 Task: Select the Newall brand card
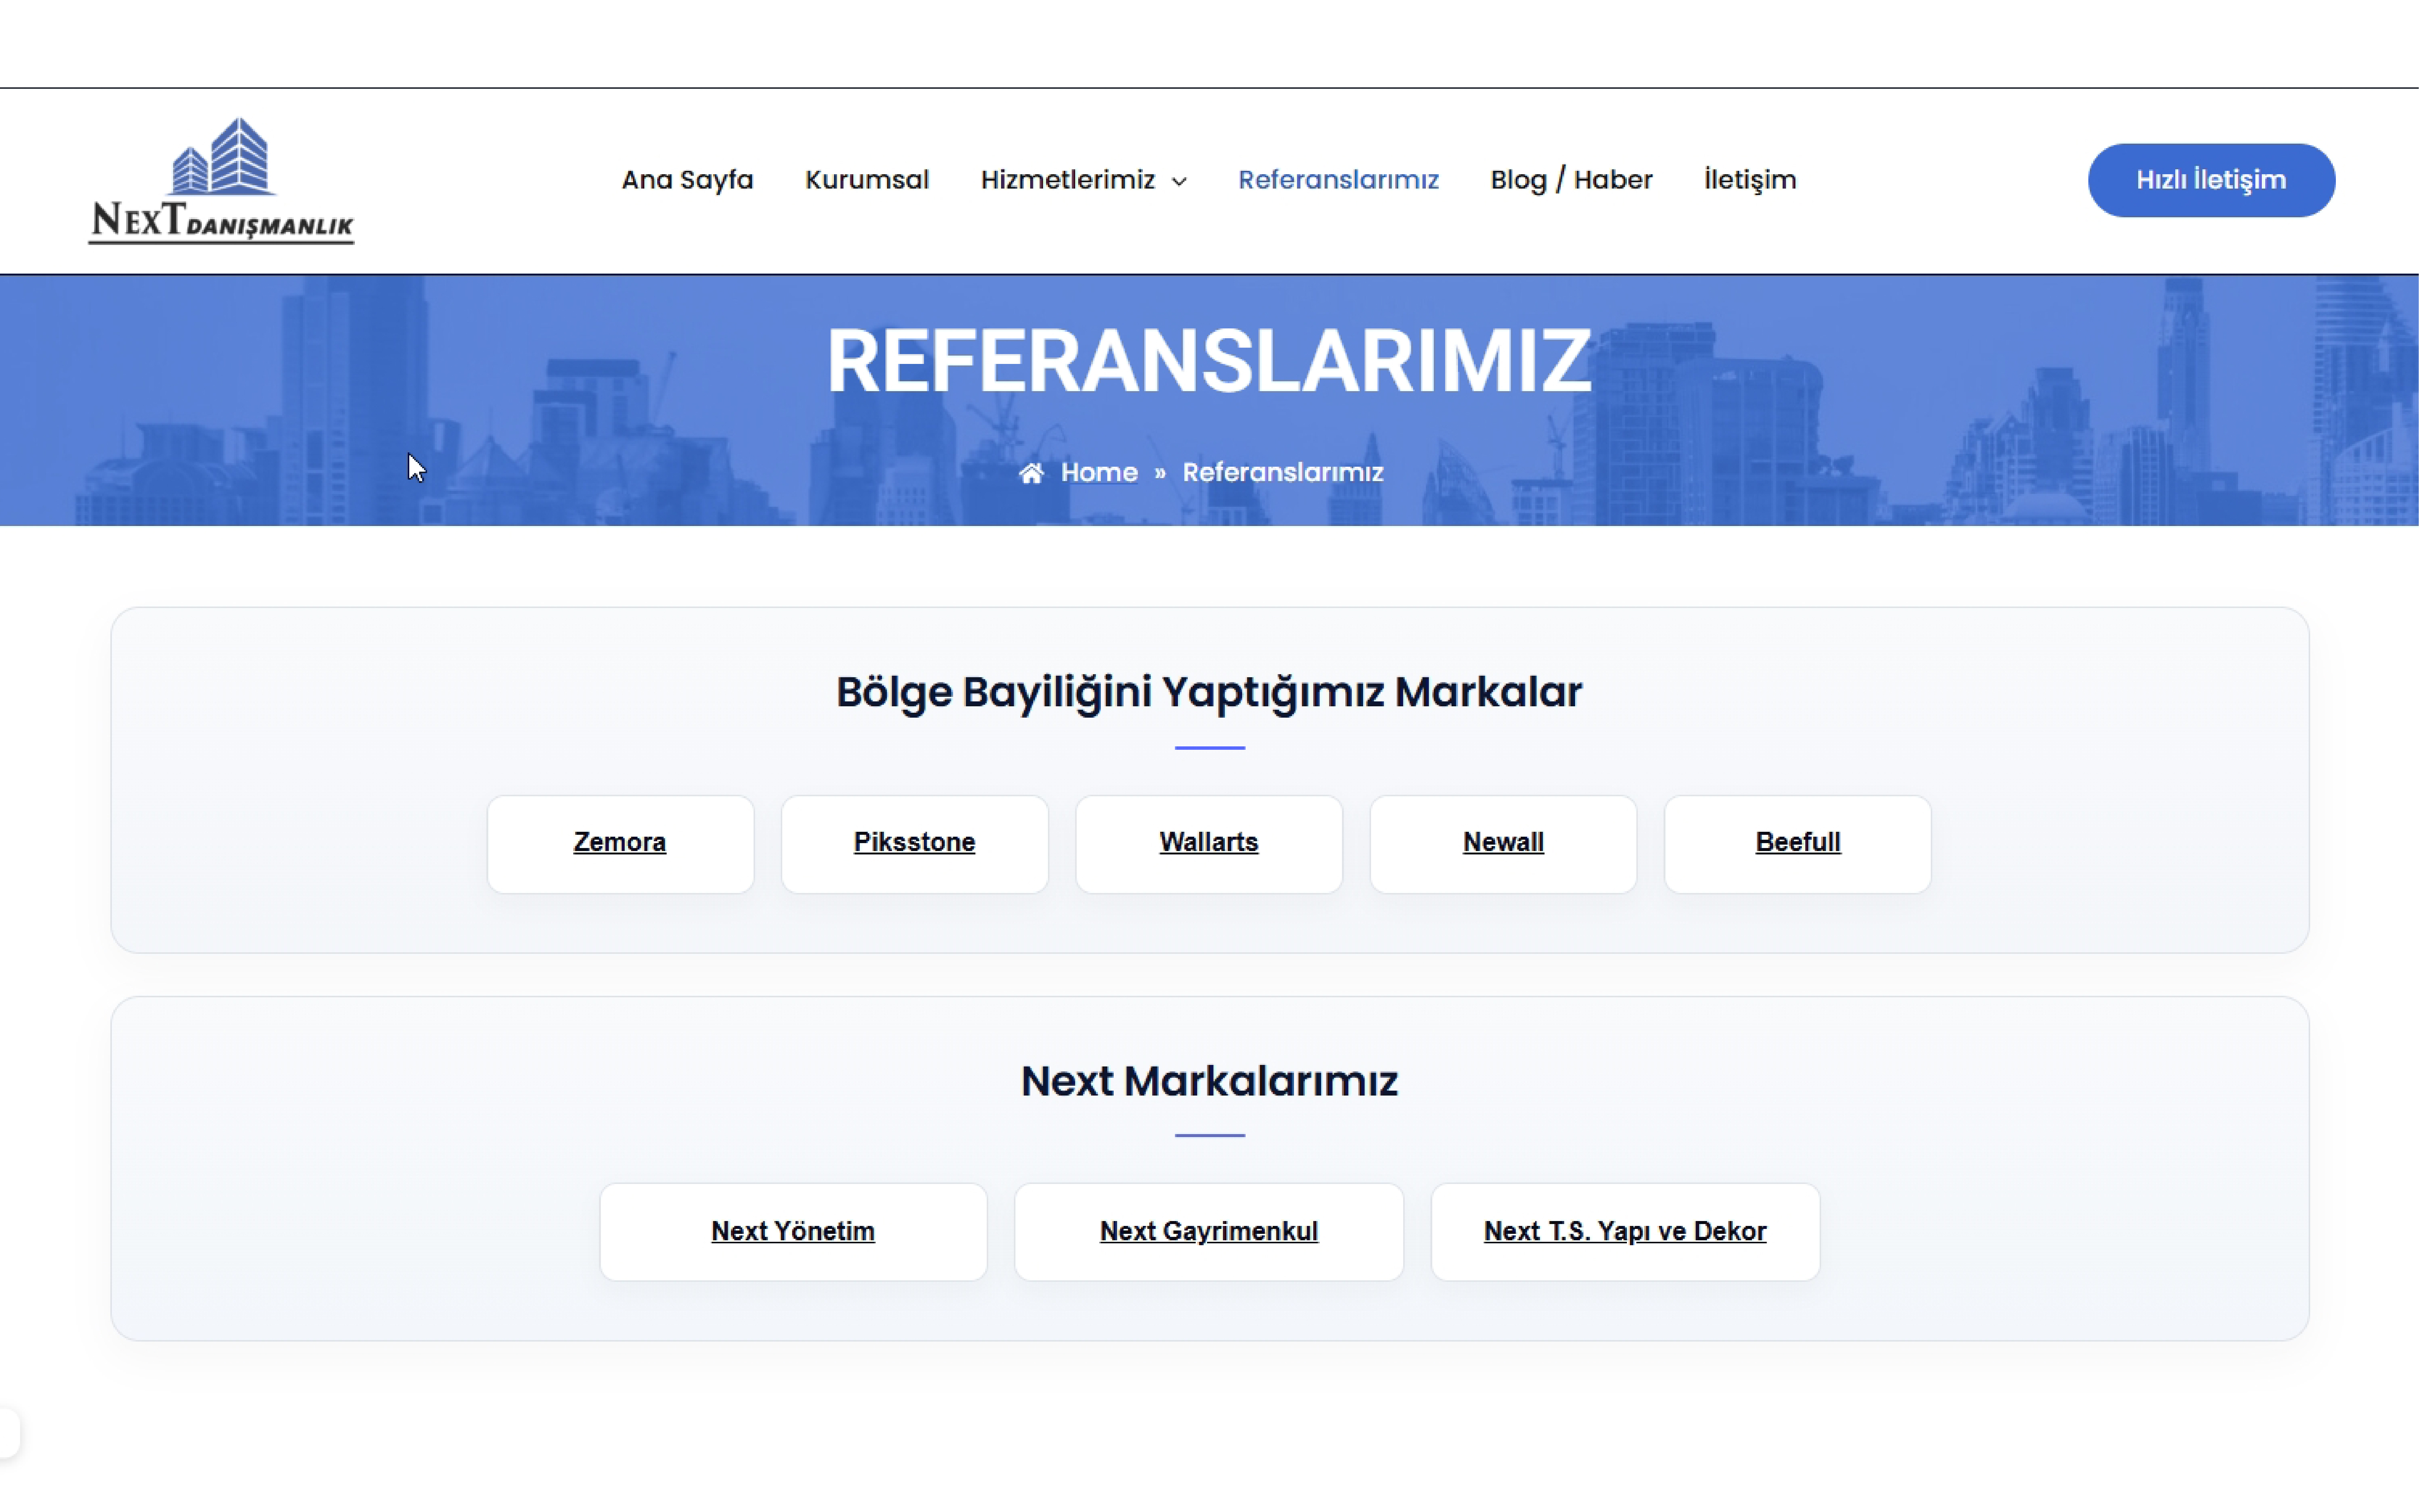(x=1503, y=844)
